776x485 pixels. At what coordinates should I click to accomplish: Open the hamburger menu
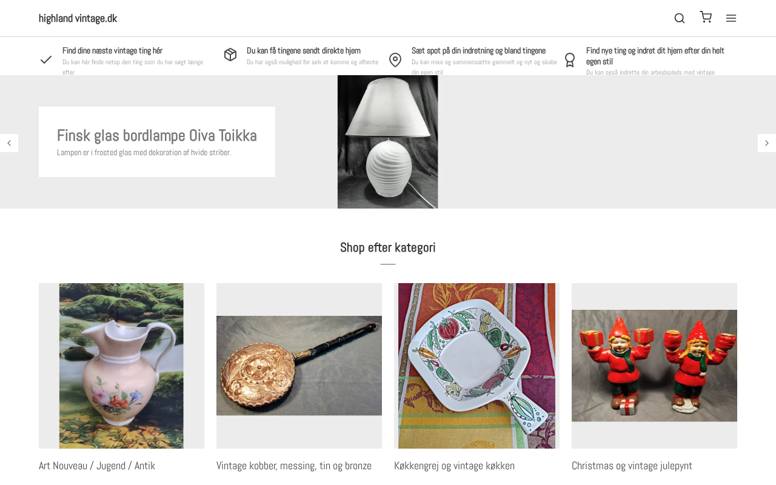[x=731, y=18]
